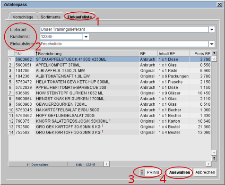Click the 'KdNr. 12345' status field

click(86, 165)
